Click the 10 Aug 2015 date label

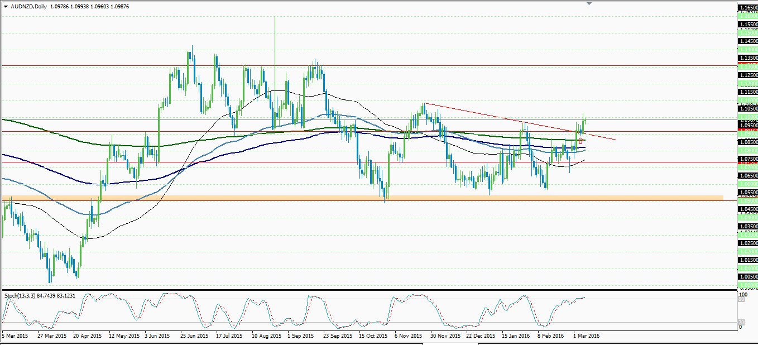pos(266,336)
